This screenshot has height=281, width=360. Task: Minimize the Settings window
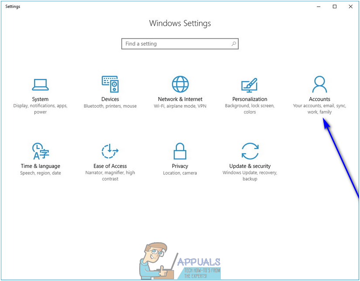(319, 7)
